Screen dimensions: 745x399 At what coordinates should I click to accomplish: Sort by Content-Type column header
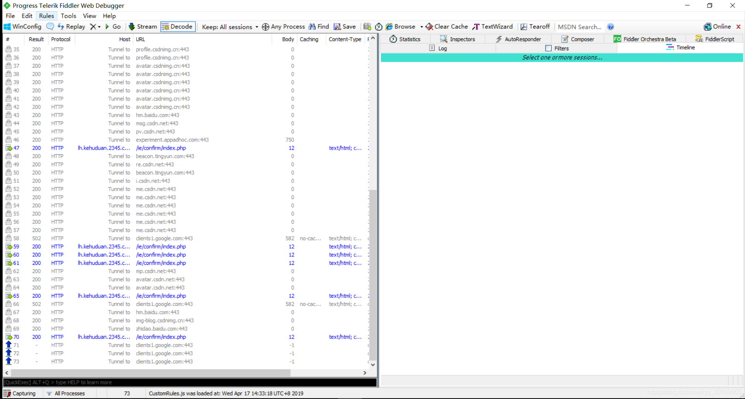click(x=345, y=39)
